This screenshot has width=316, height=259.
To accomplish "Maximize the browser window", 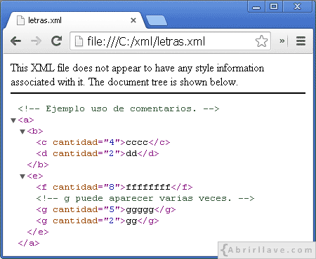I will tap(274, 6).
